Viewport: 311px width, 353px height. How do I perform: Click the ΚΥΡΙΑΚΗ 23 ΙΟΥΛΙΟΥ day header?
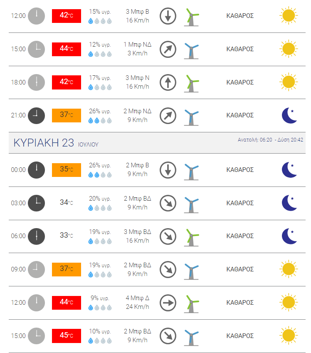56,143
